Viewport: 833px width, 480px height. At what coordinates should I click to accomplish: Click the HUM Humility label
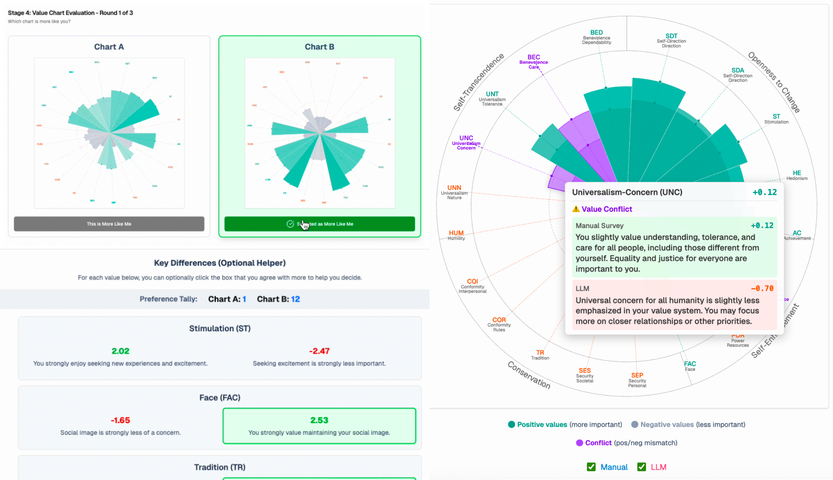(x=456, y=235)
